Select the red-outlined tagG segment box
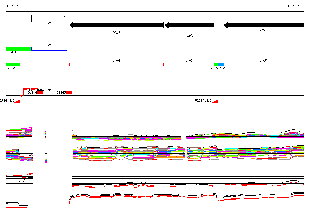This screenshot has width=310, height=216. [x=190, y=64]
